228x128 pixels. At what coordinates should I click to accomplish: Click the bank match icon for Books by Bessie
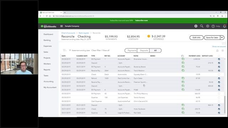(x=183, y=67)
